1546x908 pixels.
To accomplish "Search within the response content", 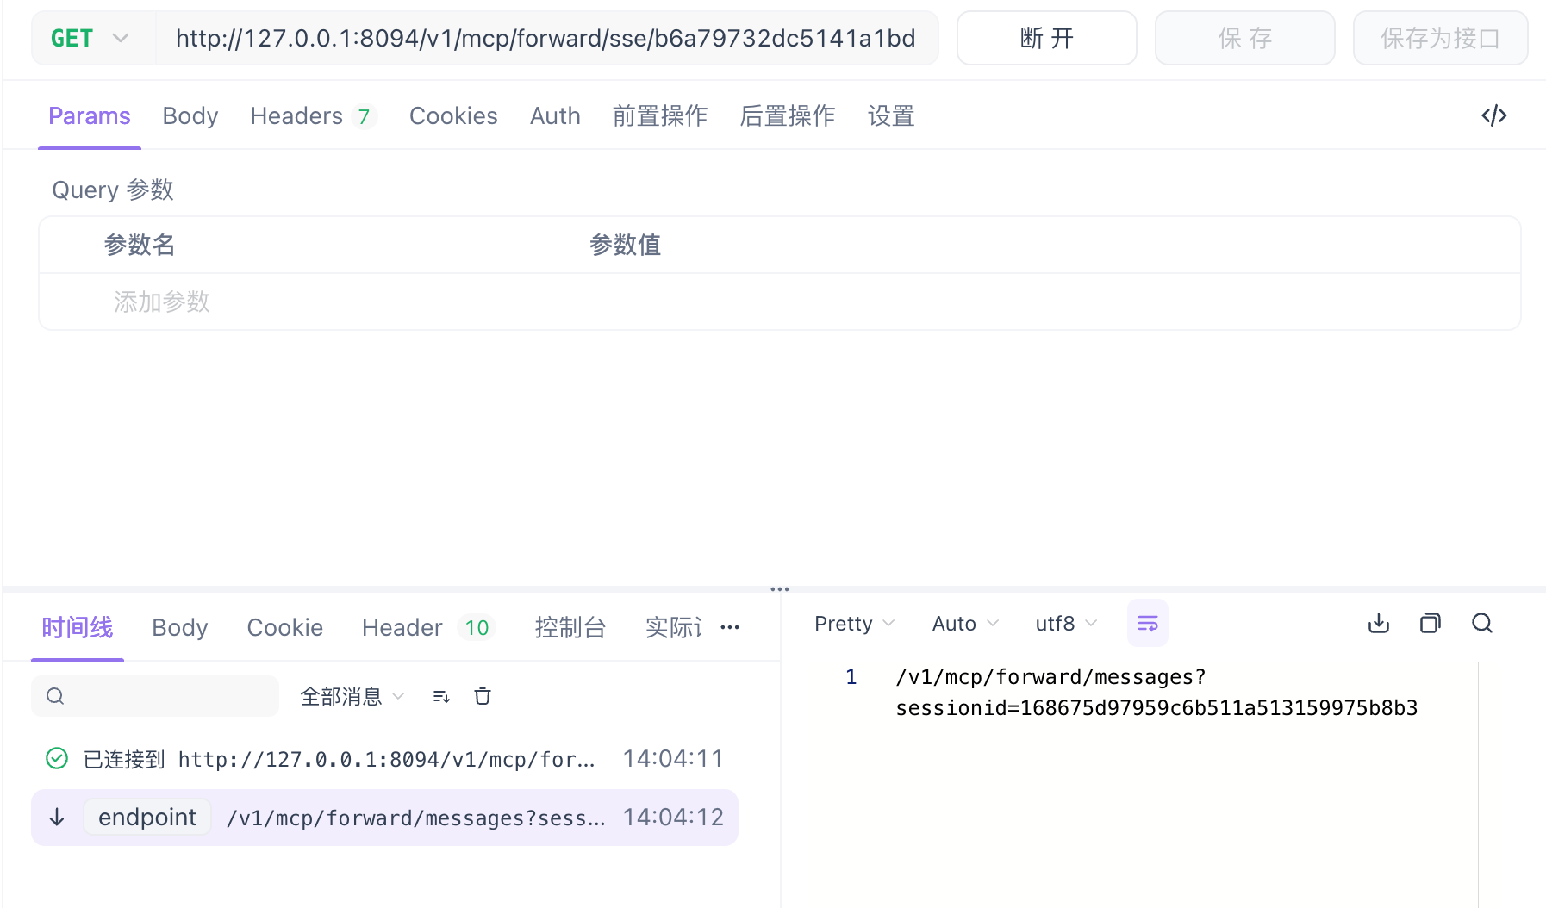I will click(1481, 623).
